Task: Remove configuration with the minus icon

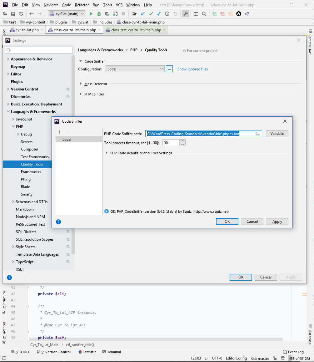Action: [x=68, y=132]
